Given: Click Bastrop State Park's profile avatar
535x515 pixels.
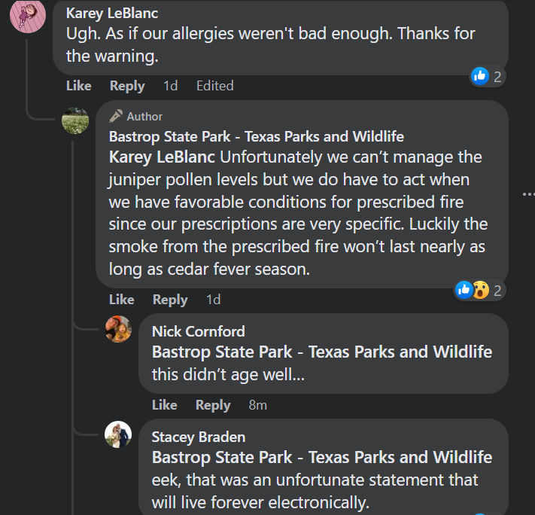Looking at the screenshot, I should 75,120.
